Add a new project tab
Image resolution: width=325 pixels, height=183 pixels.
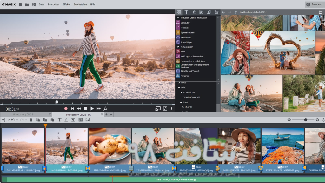pyautogui.click(x=106, y=114)
